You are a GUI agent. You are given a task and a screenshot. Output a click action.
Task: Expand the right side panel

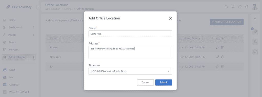point(255,19)
